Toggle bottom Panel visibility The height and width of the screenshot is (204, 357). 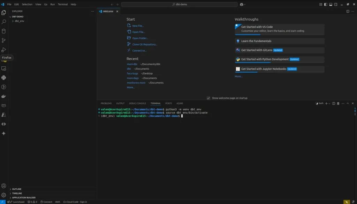point(331,4)
